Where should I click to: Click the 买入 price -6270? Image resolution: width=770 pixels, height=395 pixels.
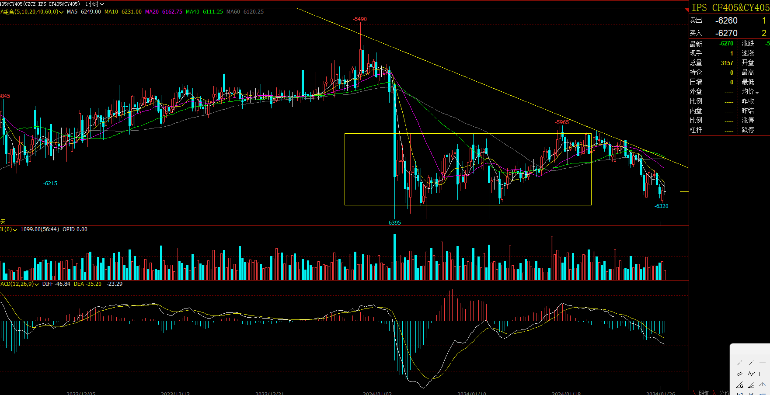point(726,33)
